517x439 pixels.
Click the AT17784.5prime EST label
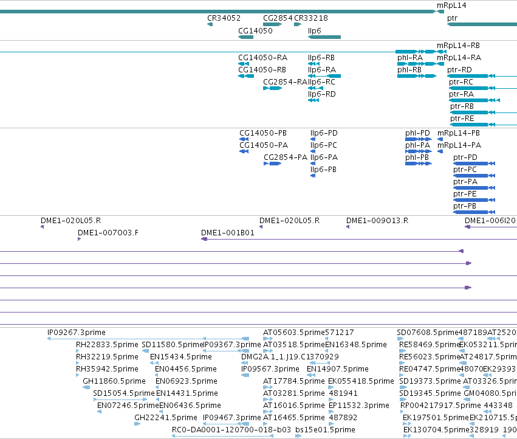tap(294, 382)
